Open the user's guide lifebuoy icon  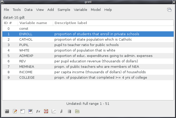(x=46, y=111)
